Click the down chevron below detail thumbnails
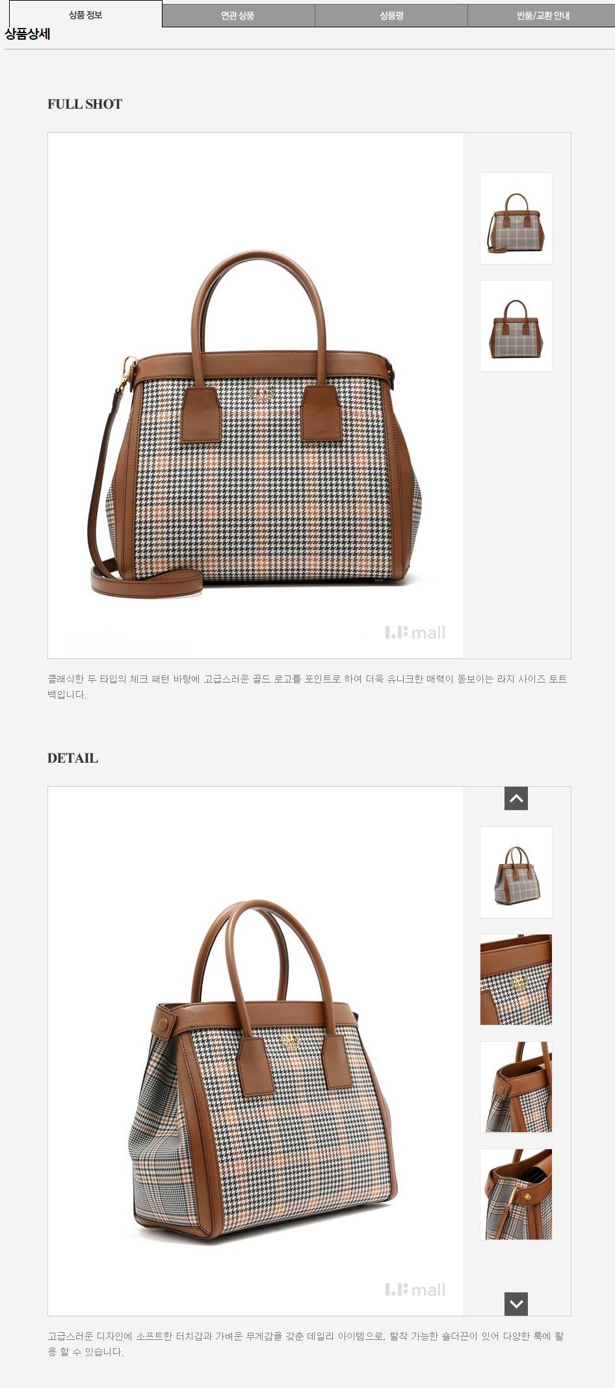The width and height of the screenshot is (615, 1388). (x=516, y=1304)
